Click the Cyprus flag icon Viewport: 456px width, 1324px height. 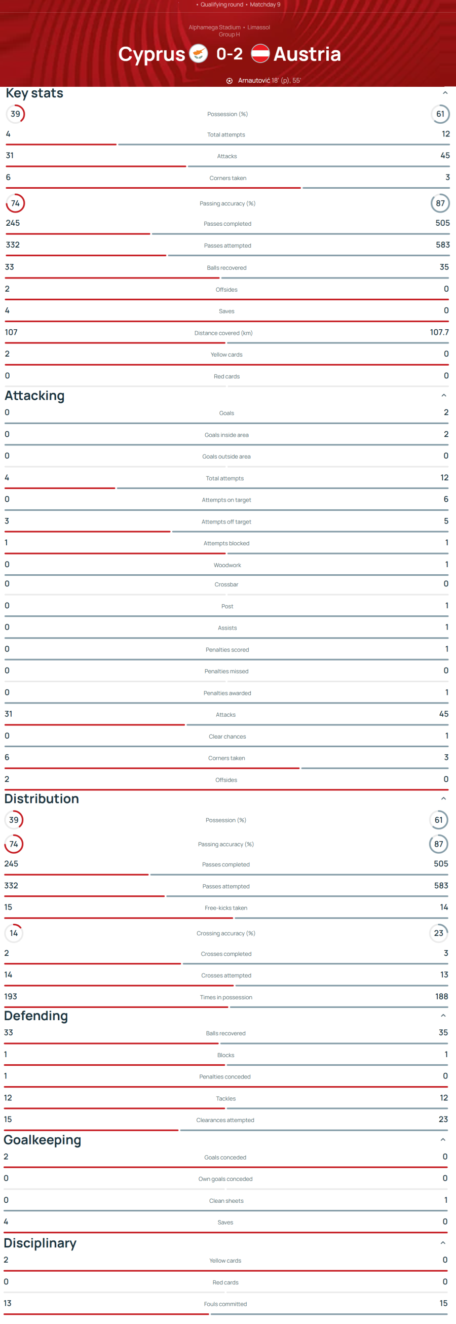click(x=198, y=53)
